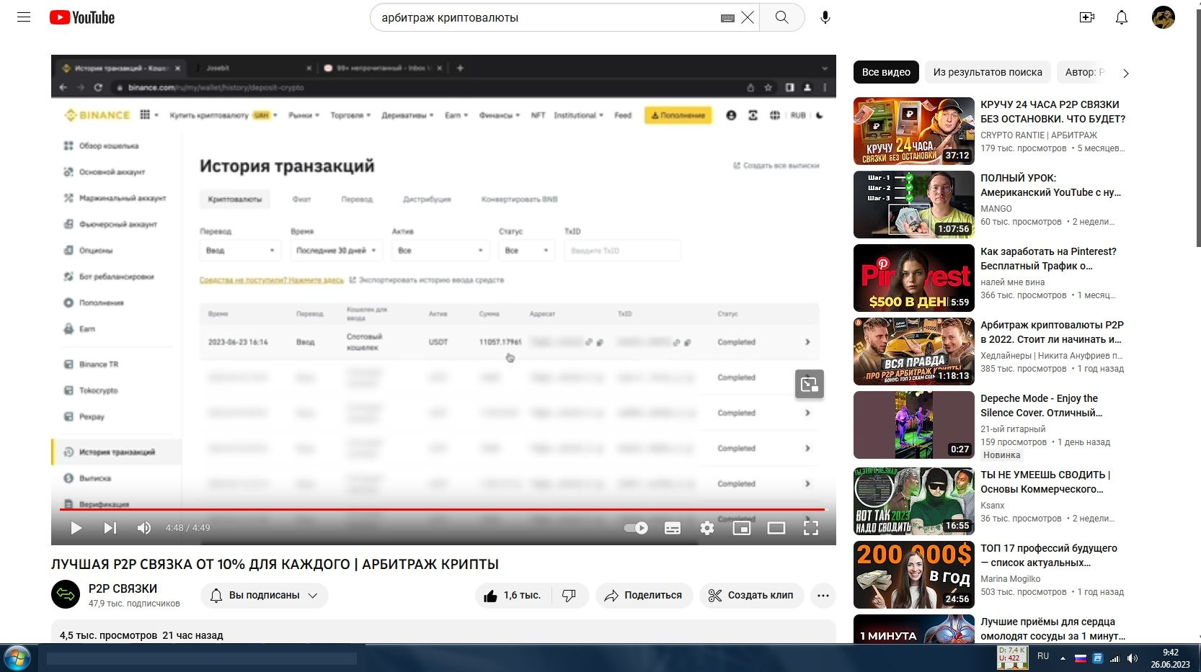Click the Russian flag tray icon
This screenshot has width=1201, height=672.
[1080, 658]
